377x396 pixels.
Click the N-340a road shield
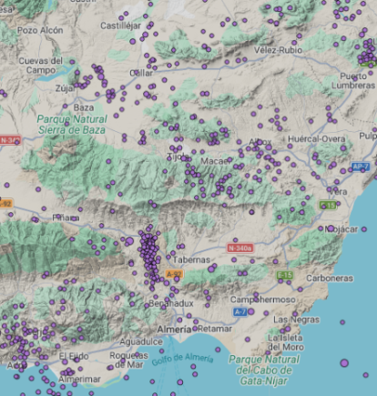239,249
